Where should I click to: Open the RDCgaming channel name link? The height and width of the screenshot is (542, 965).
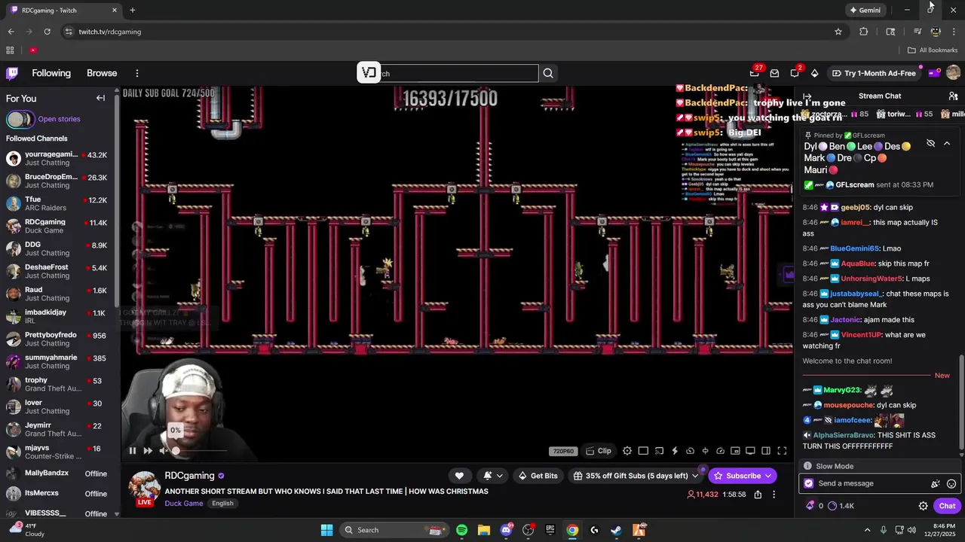pyautogui.click(x=189, y=476)
